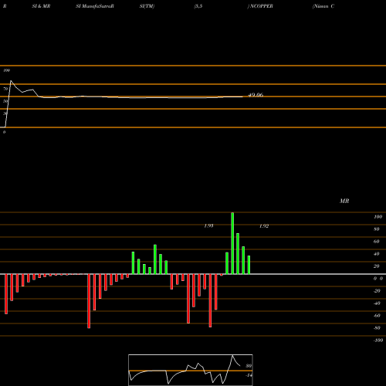Click the tallest green MR bar
386x386 pixels.
232,243
